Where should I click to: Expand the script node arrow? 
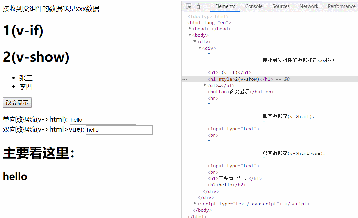coord(195,203)
